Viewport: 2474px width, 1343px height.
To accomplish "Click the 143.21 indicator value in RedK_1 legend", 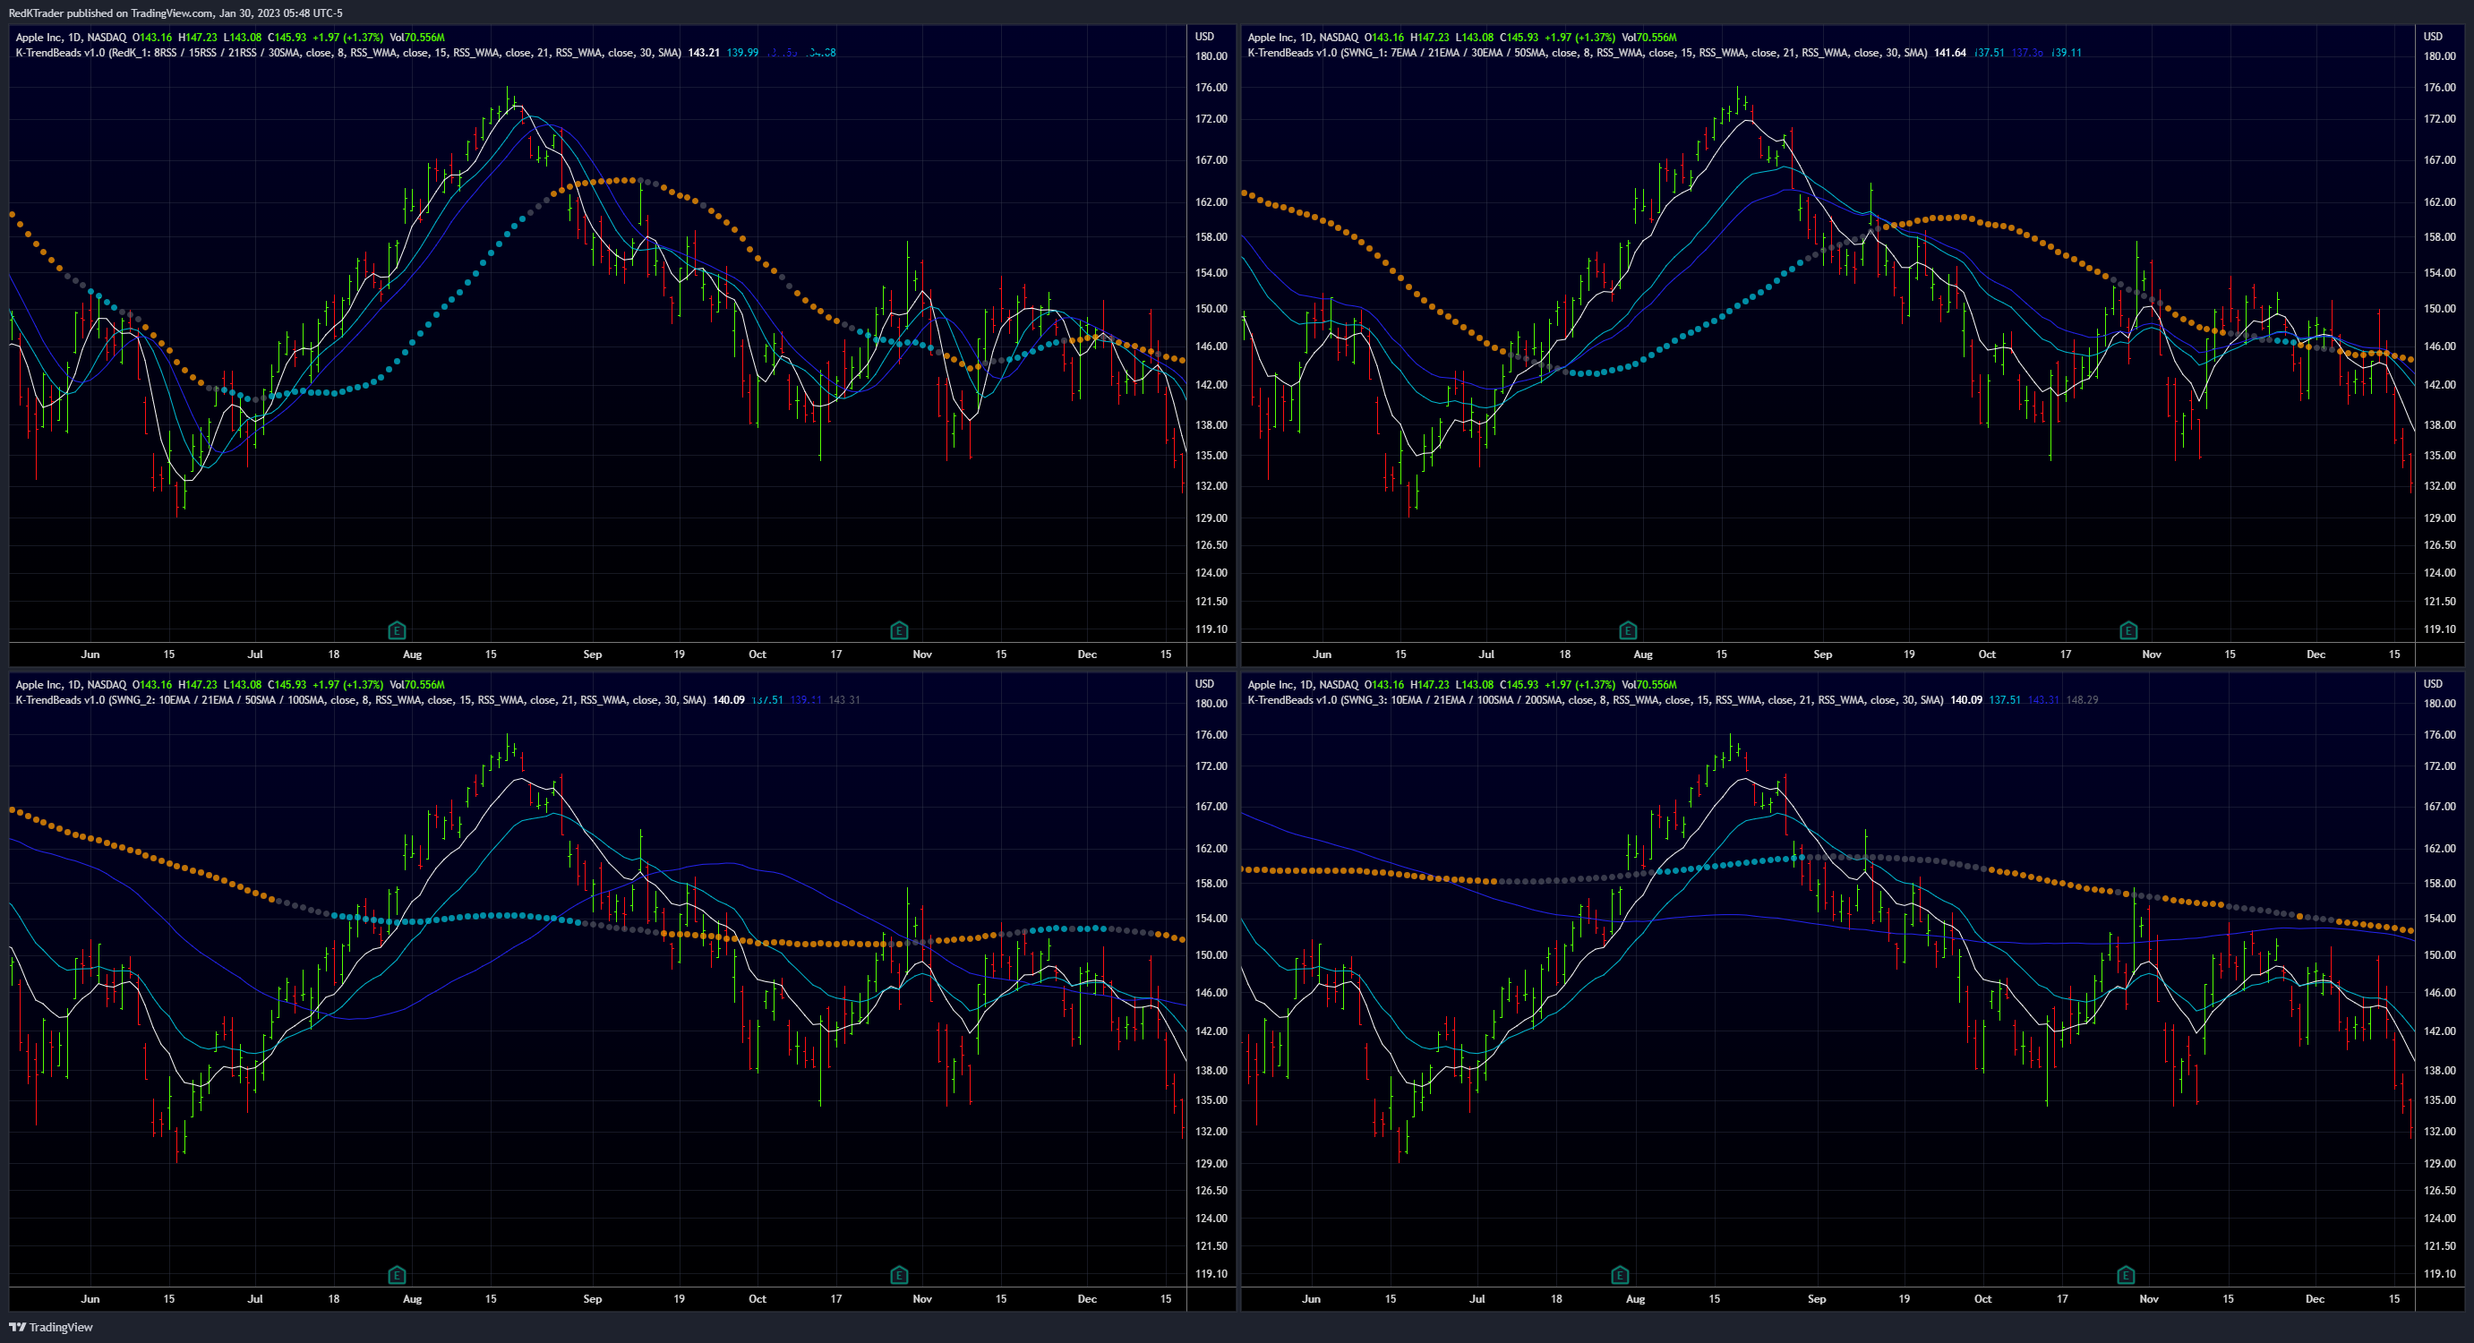I will [704, 53].
